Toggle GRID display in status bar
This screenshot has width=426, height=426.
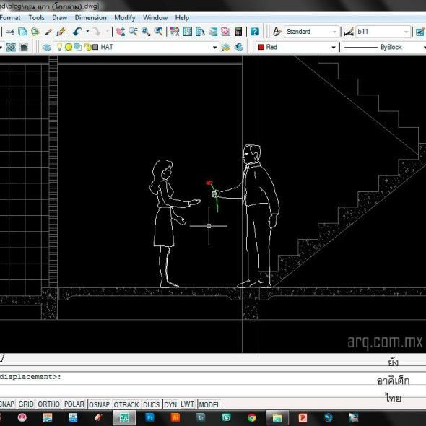(26, 404)
